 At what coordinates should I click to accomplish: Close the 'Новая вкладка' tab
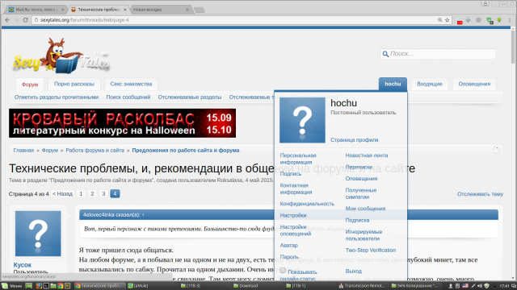[187, 10]
